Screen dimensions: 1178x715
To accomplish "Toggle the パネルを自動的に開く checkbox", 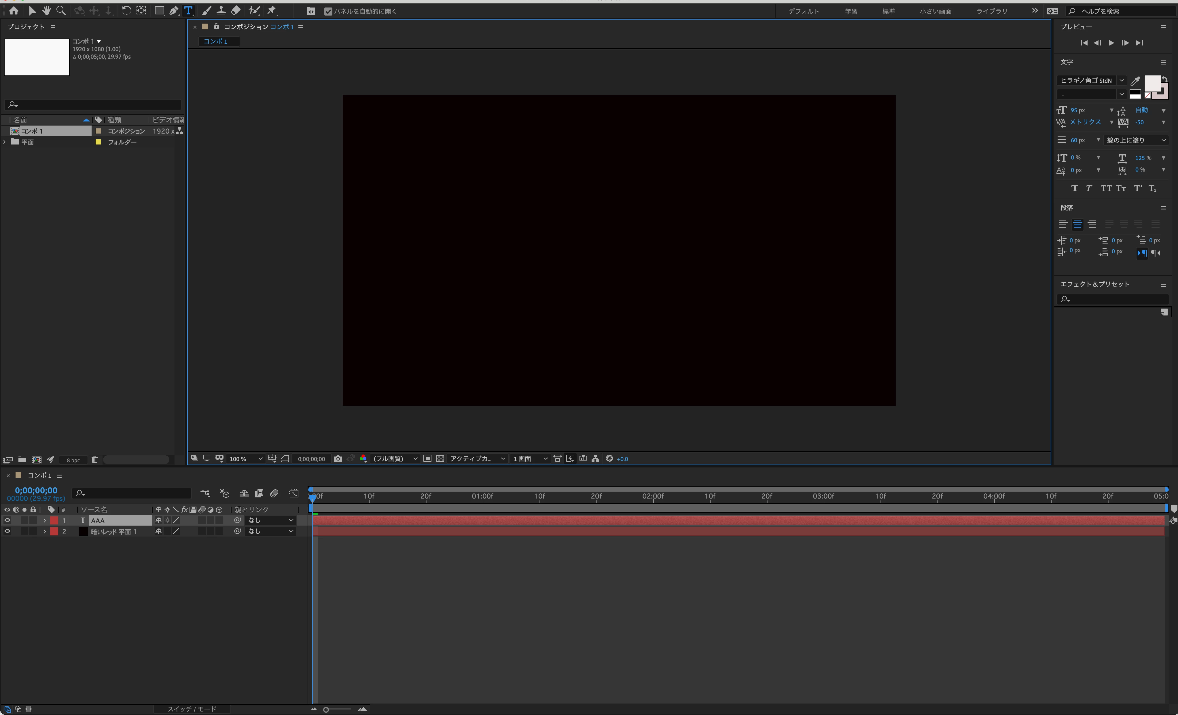I will pyautogui.click(x=328, y=12).
